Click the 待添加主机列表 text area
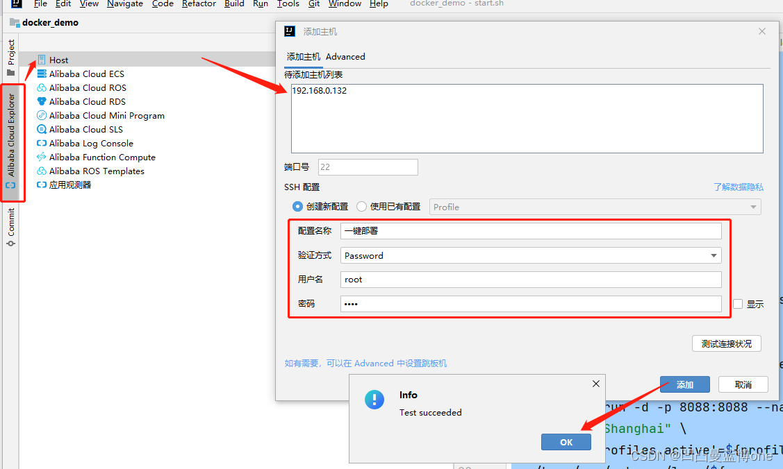The width and height of the screenshot is (783, 469). (x=527, y=119)
